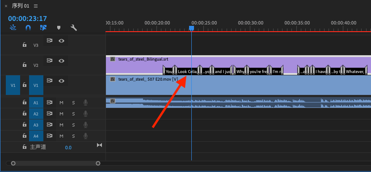Open the 序列 01 panel menu
Viewport: 371px width, 172px height.
tap(36, 6)
